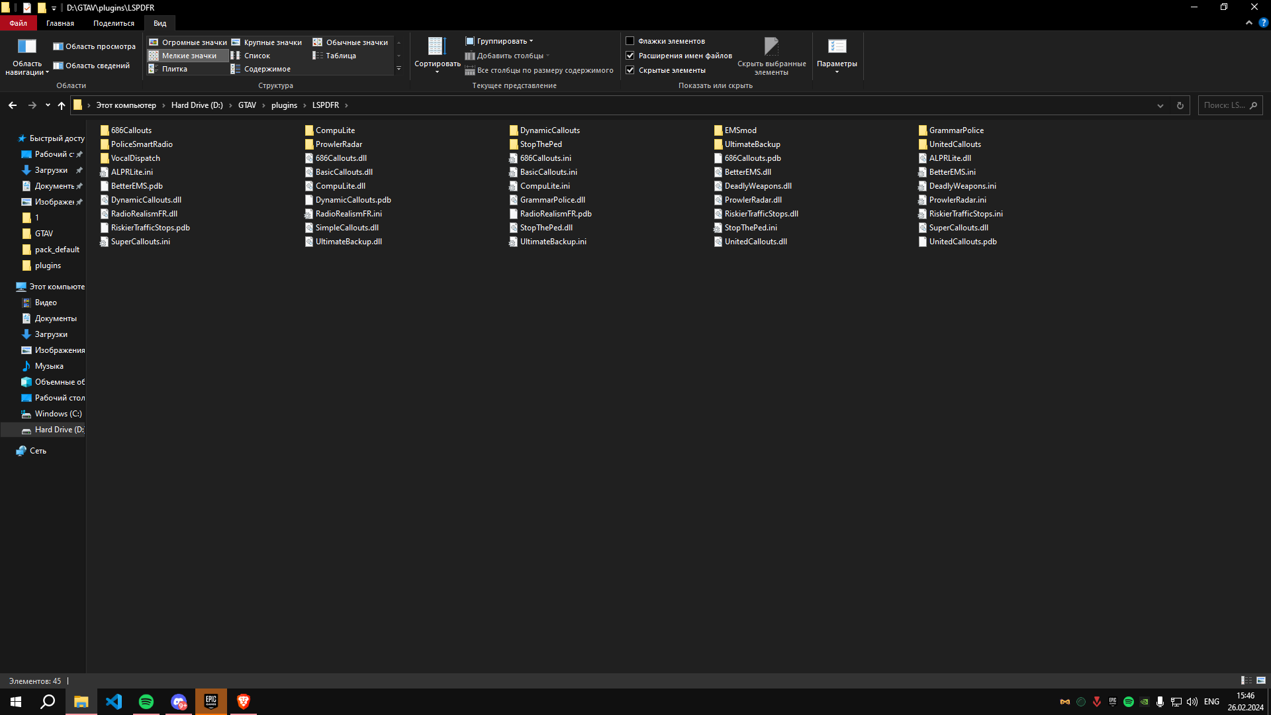The width and height of the screenshot is (1271, 715).
Task: Enable item check boxes (Флажки элементов)
Action: (630, 41)
